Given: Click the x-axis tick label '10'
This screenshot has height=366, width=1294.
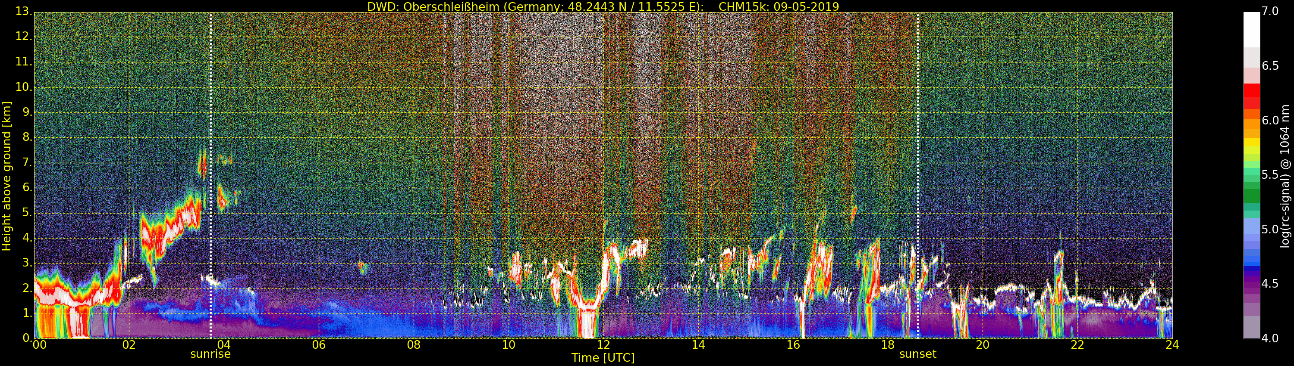Looking at the screenshot, I should tap(509, 345).
